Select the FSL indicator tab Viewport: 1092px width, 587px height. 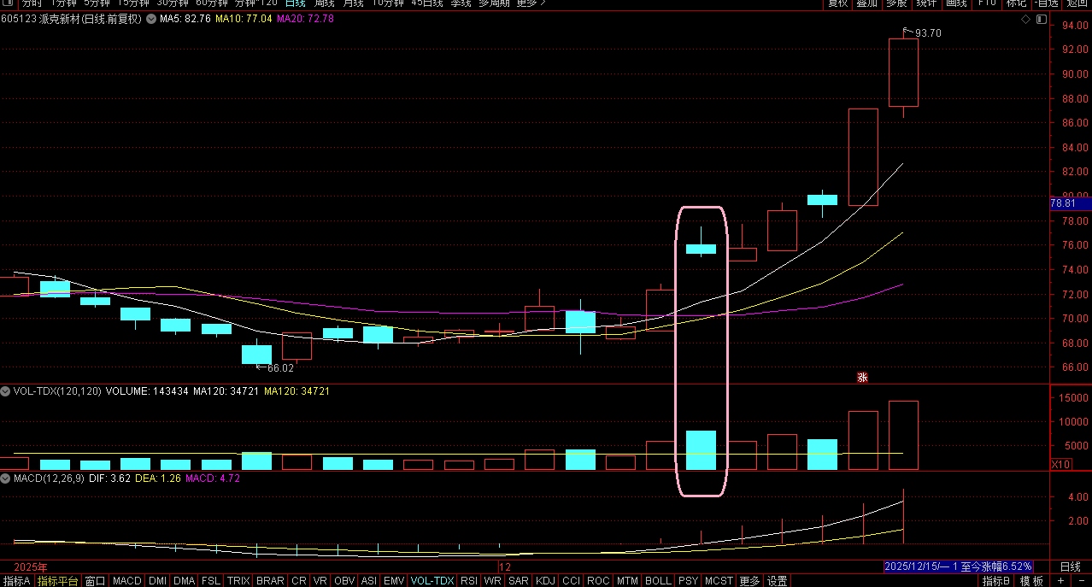click(x=211, y=581)
